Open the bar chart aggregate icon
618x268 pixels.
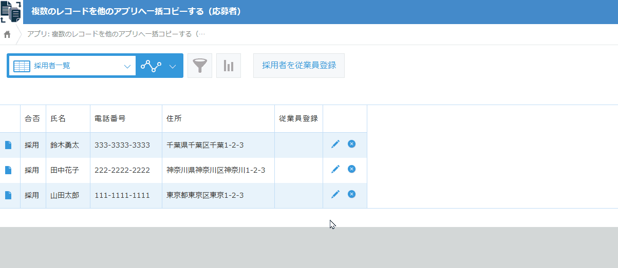(x=229, y=66)
